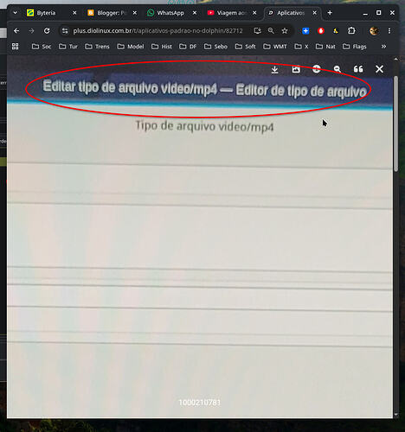
Task: Select the Aplicativos tab
Action: point(292,13)
